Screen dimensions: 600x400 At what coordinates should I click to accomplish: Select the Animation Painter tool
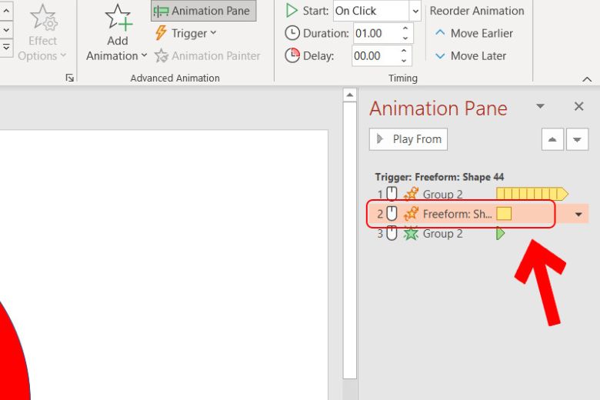coord(208,56)
